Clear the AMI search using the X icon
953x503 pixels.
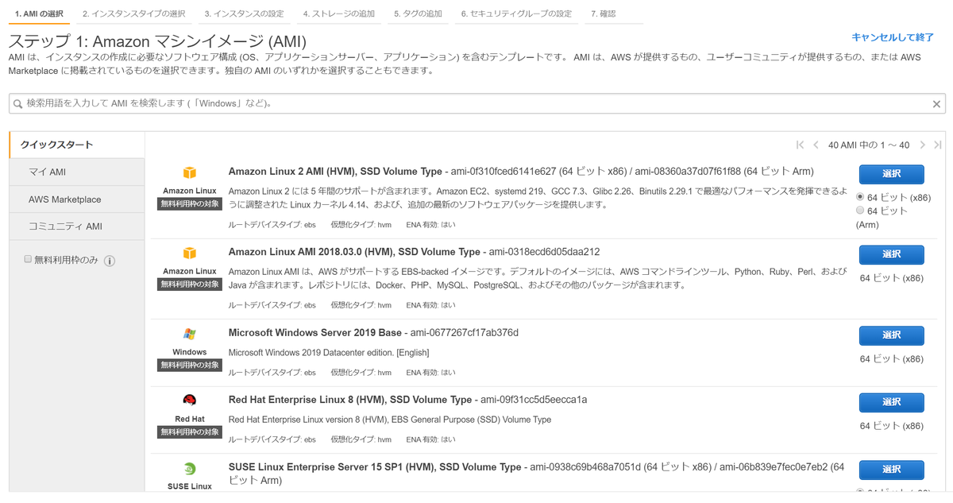click(x=936, y=103)
